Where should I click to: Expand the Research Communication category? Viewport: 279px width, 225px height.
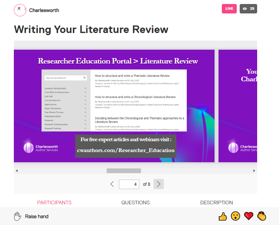[x=66, y=124]
